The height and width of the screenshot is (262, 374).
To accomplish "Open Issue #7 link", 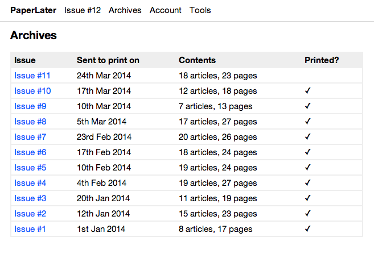I will pos(30,137).
